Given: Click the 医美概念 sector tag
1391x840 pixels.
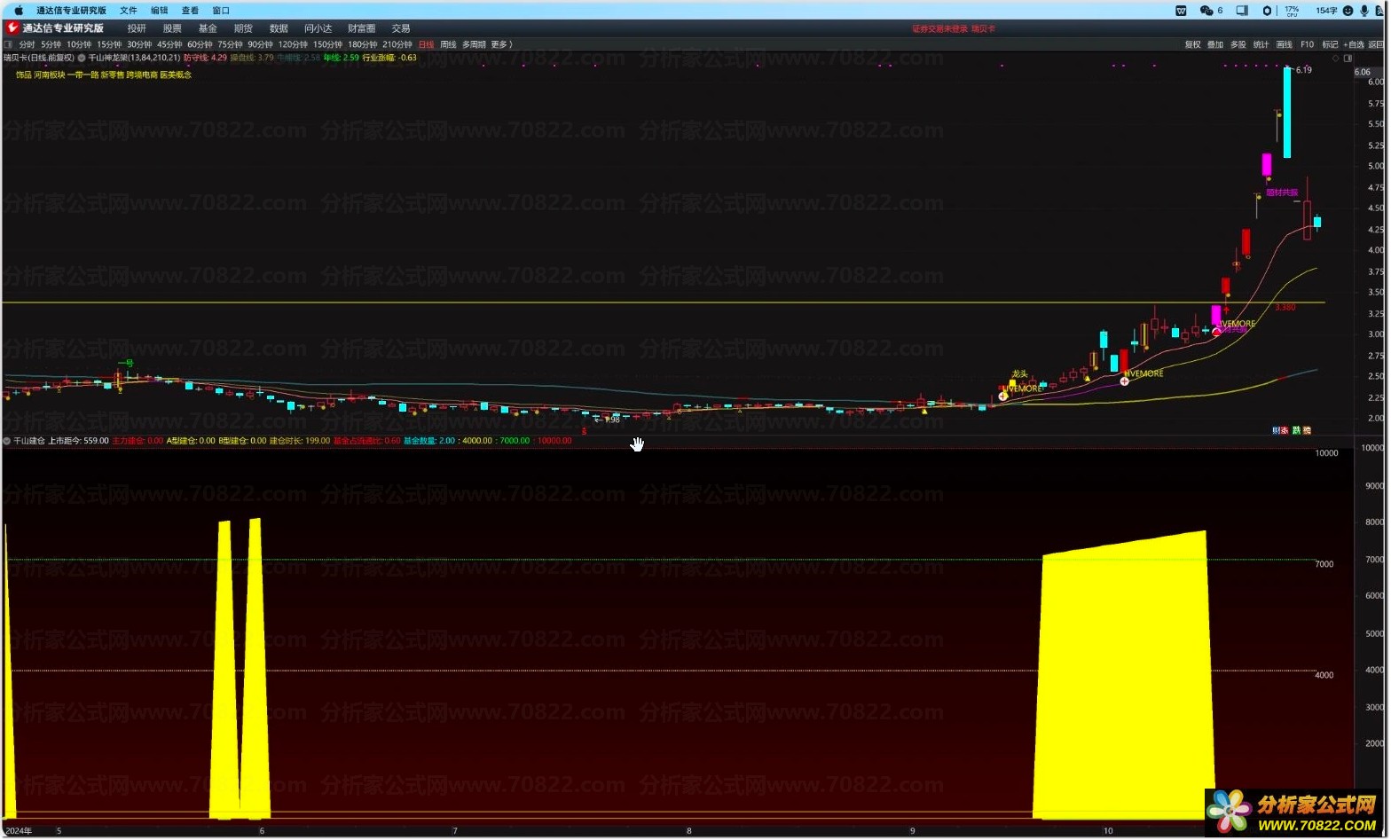Looking at the screenshot, I should 176,75.
